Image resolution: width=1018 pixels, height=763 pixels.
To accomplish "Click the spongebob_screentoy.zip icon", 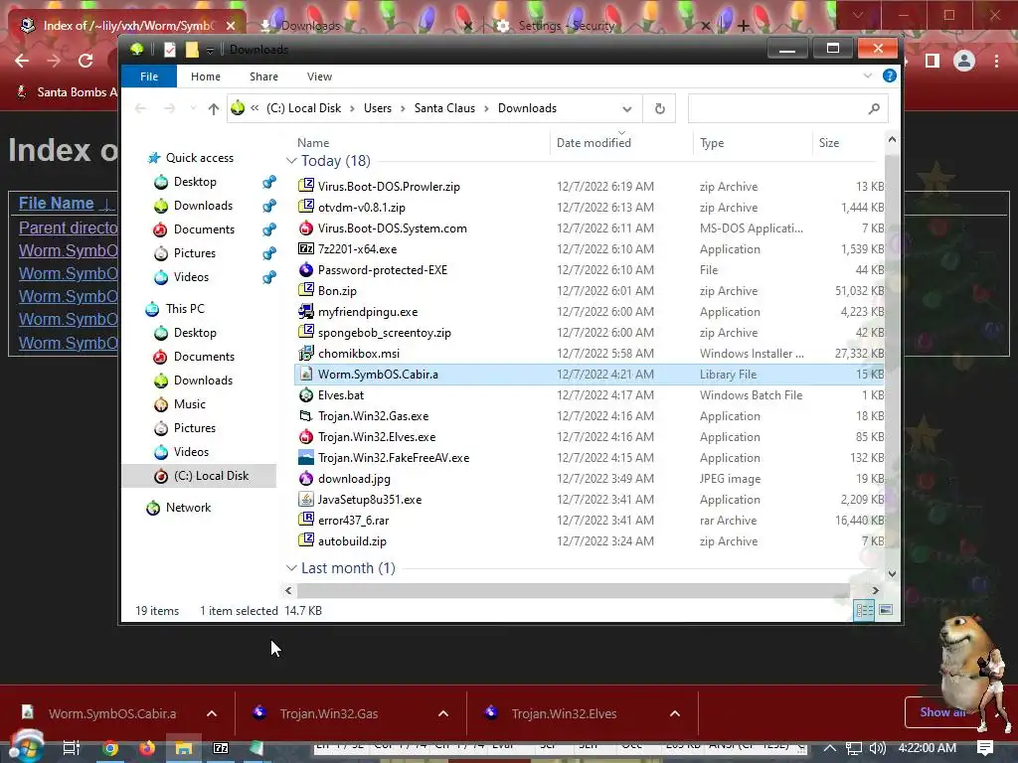I will pos(306,332).
